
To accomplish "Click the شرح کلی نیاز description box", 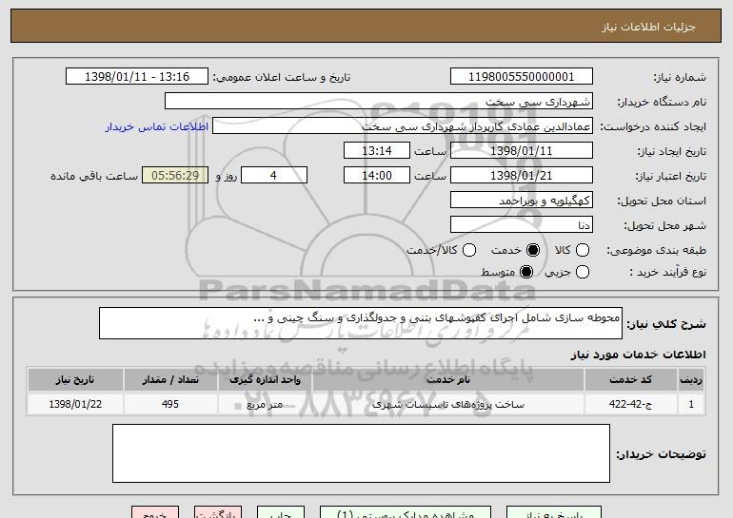I will 361,323.
